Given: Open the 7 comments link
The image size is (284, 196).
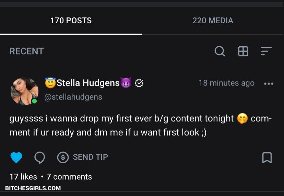Looking at the screenshot, I should coord(69,177).
